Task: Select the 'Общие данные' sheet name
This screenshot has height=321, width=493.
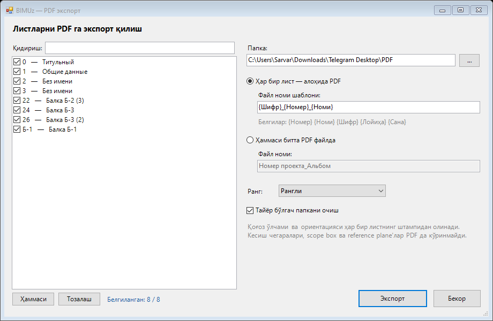Action: coord(65,72)
